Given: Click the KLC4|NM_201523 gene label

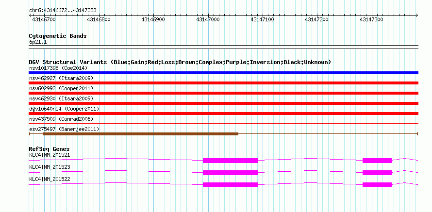Looking at the screenshot, I should 50,167.
